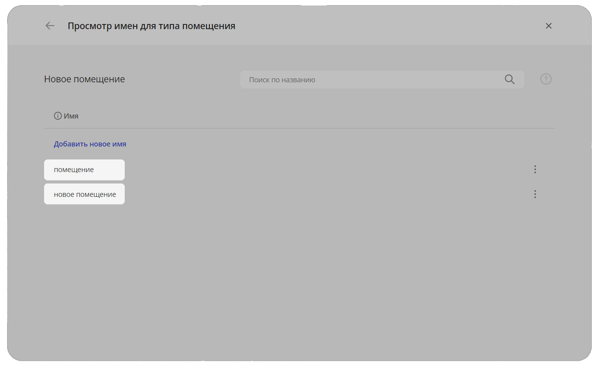Go back using the left arrow icon
Viewport: 602px width, 365px height.
50,26
